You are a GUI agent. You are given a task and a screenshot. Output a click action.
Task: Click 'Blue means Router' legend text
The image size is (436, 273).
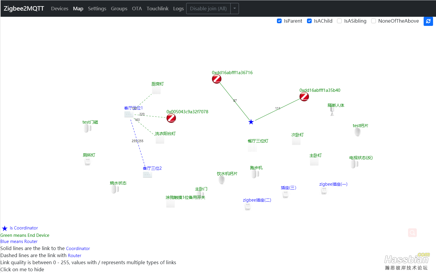19,242
